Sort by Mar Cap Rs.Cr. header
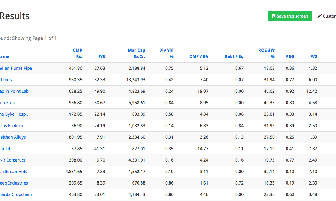 tap(137, 53)
